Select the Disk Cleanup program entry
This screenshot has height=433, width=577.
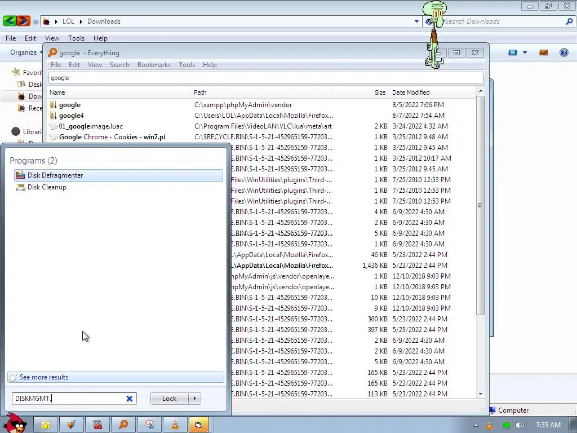pos(118,187)
